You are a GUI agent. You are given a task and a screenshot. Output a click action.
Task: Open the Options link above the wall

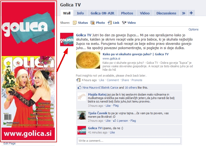click(x=193, y=29)
